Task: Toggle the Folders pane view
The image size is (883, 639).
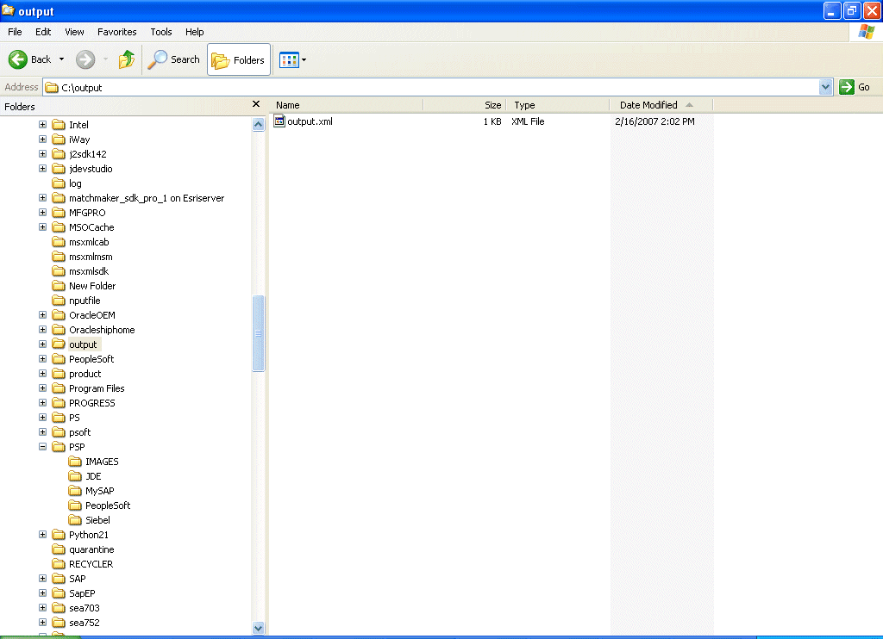Action: [x=238, y=59]
